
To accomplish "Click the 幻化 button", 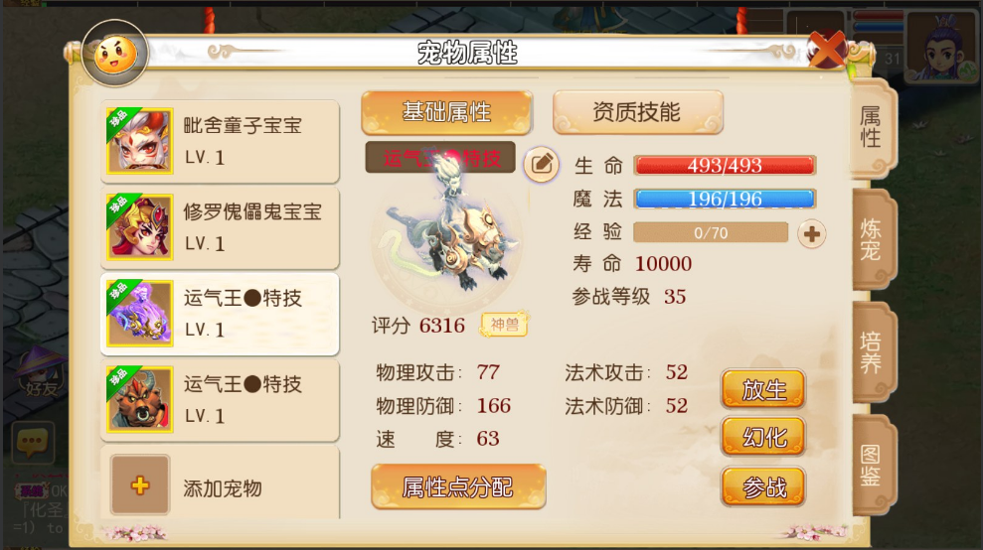I will (x=763, y=437).
